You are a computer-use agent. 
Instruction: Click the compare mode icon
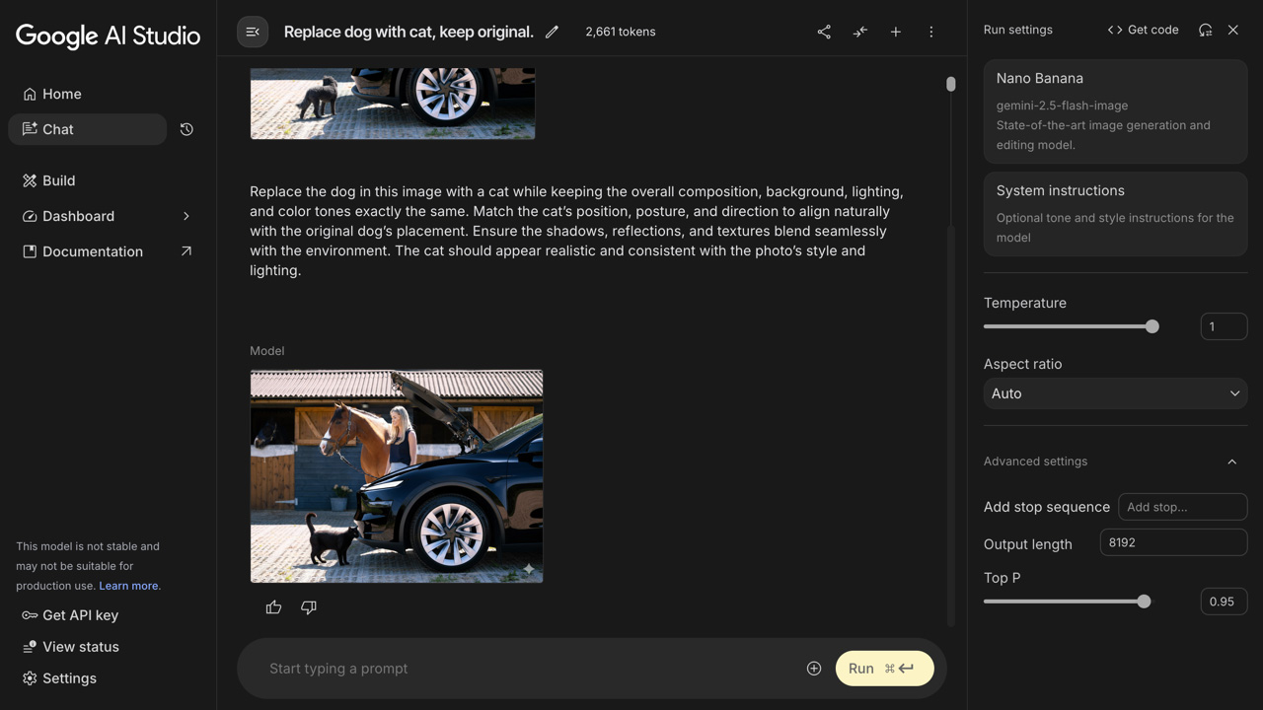point(860,32)
